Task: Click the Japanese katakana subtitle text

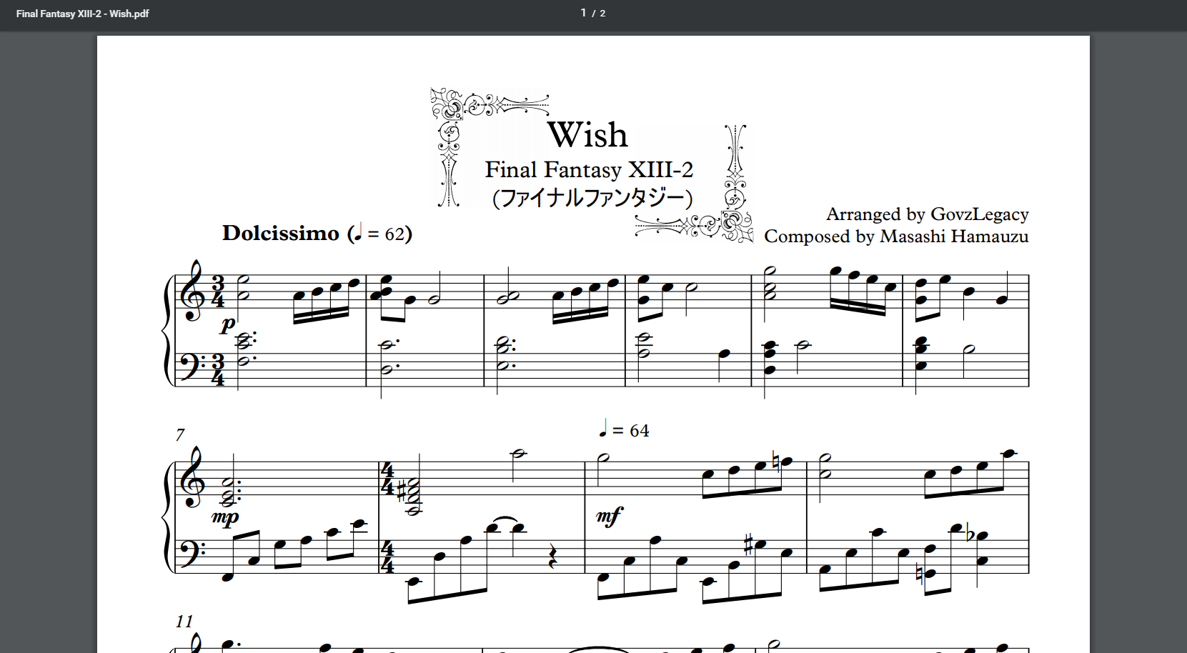Action: [x=592, y=198]
